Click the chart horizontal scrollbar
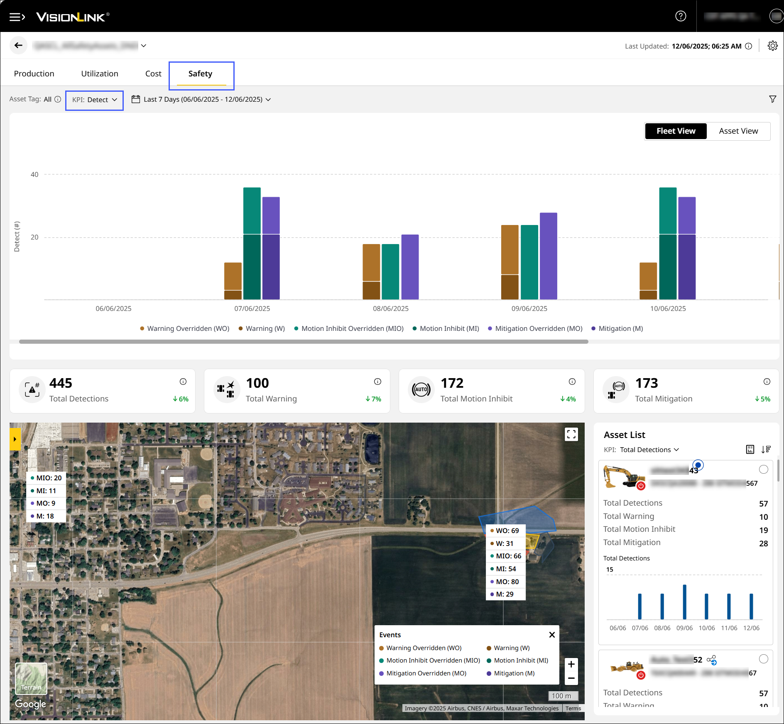This screenshot has height=724, width=784. tap(303, 342)
